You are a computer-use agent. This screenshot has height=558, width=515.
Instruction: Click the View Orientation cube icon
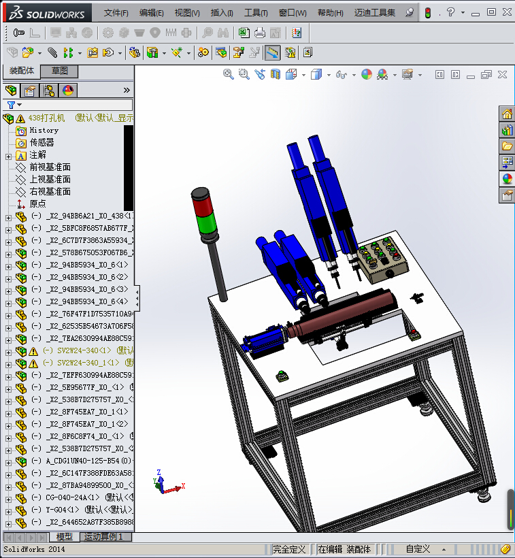[291, 74]
